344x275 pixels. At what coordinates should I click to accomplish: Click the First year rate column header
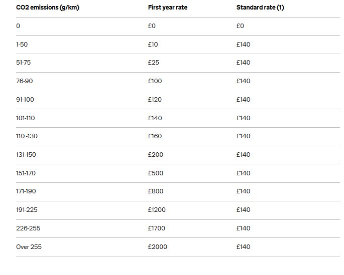pyautogui.click(x=168, y=8)
